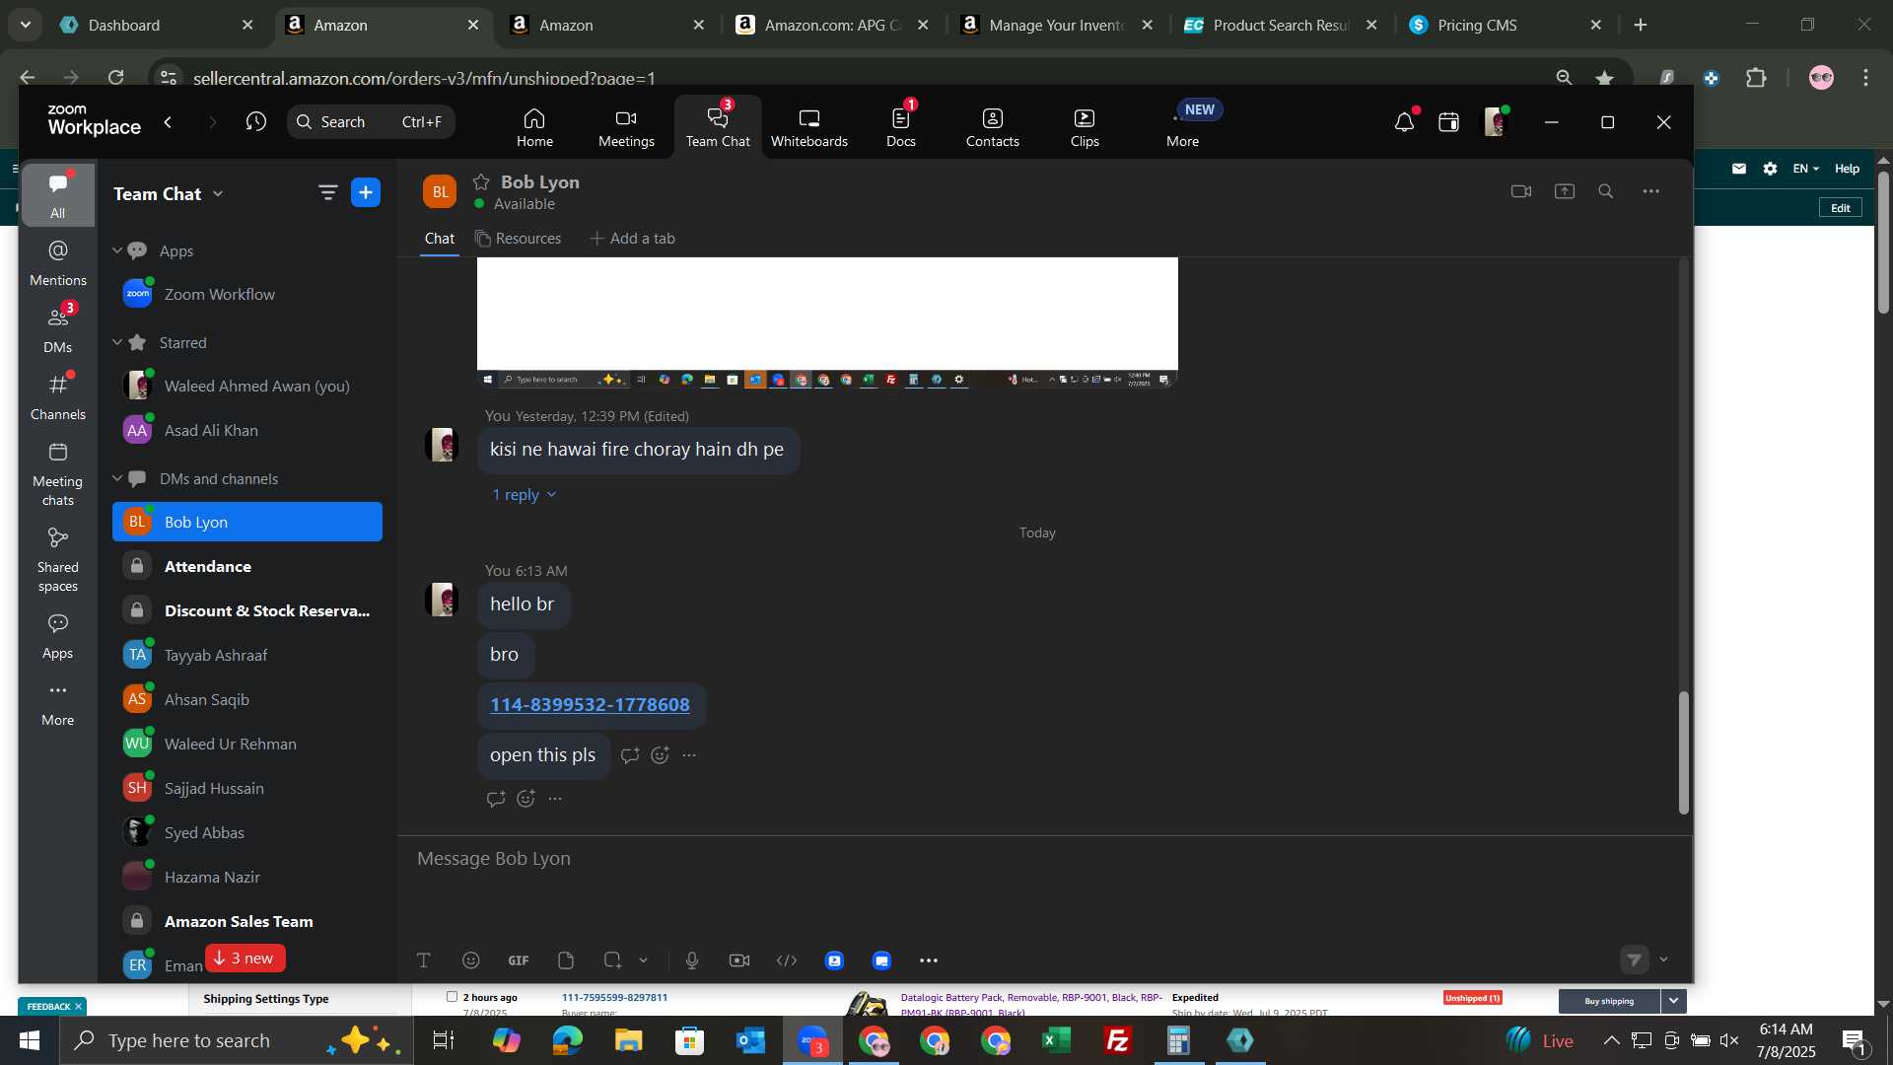Start a video call with Bob Lyon
Viewport: 1893px width, 1065px height.
[1521, 191]
